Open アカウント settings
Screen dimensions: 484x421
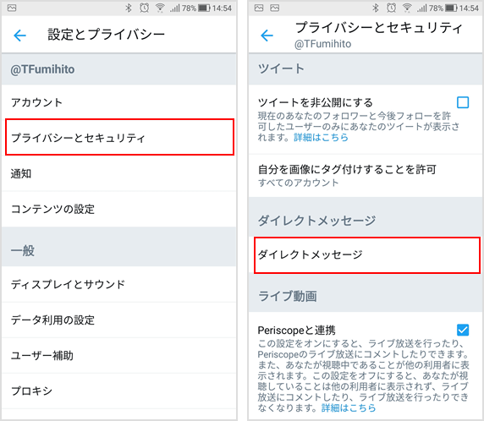click(x=119, y=102)
